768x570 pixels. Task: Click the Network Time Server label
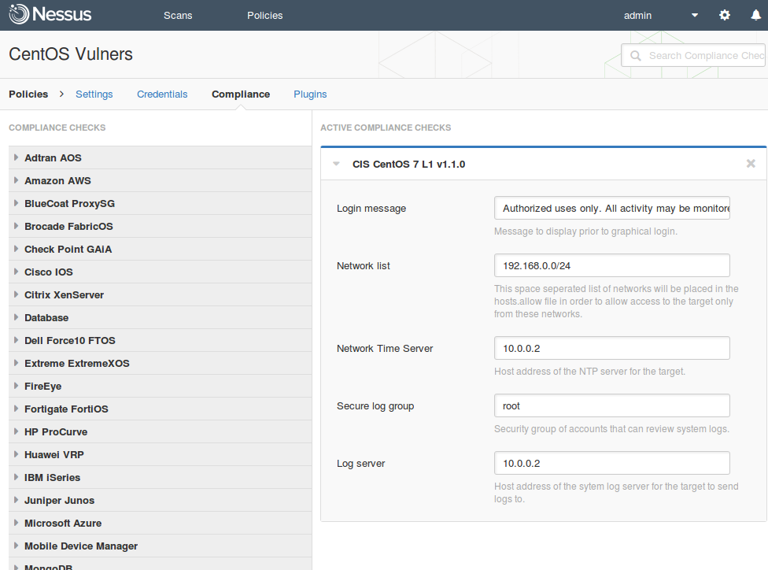385,349
